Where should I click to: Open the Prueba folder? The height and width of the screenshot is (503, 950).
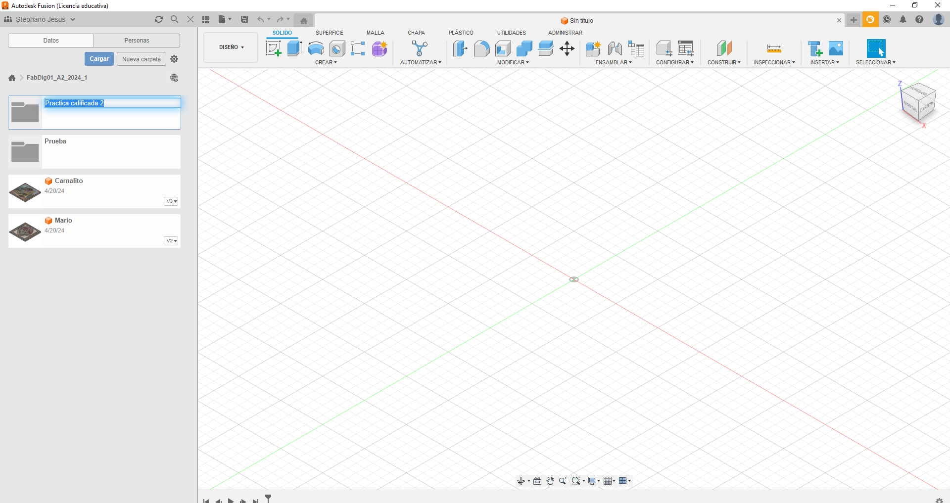click(95, 152)
